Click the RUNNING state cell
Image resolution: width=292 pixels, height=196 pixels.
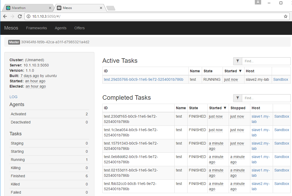pyautogui.click(x=212, y=79)
